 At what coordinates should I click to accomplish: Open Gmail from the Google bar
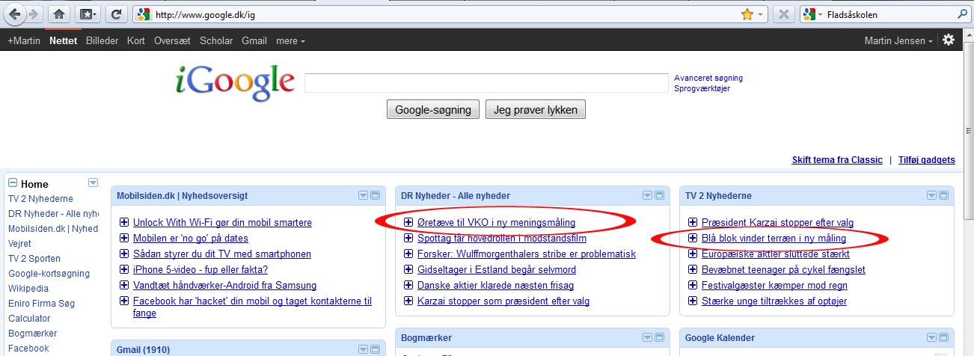[x=254, y=41]
